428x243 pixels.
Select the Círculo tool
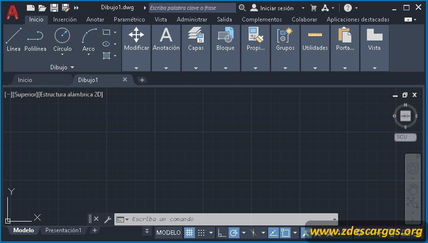click(62, 40)
